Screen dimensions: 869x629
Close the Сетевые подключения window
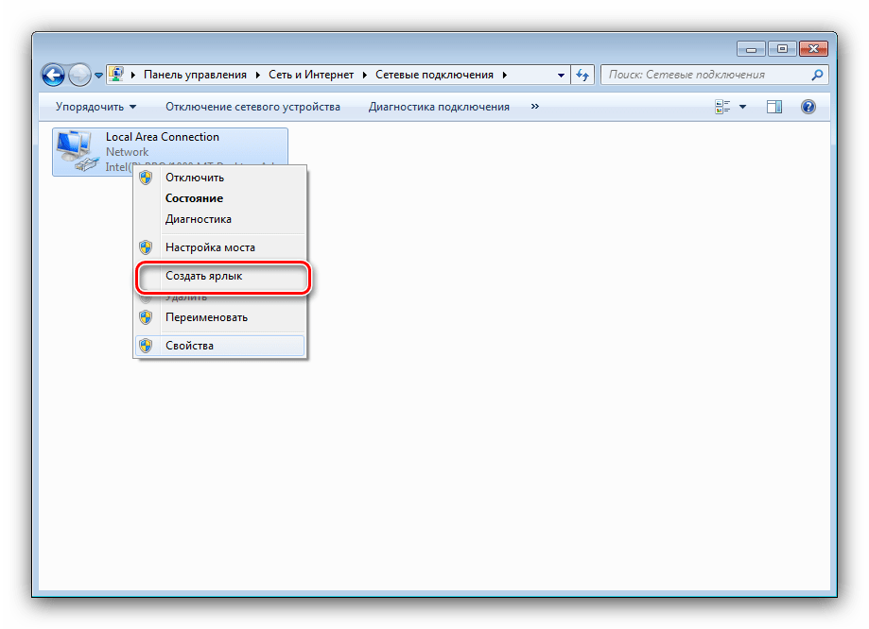[813, 49]
